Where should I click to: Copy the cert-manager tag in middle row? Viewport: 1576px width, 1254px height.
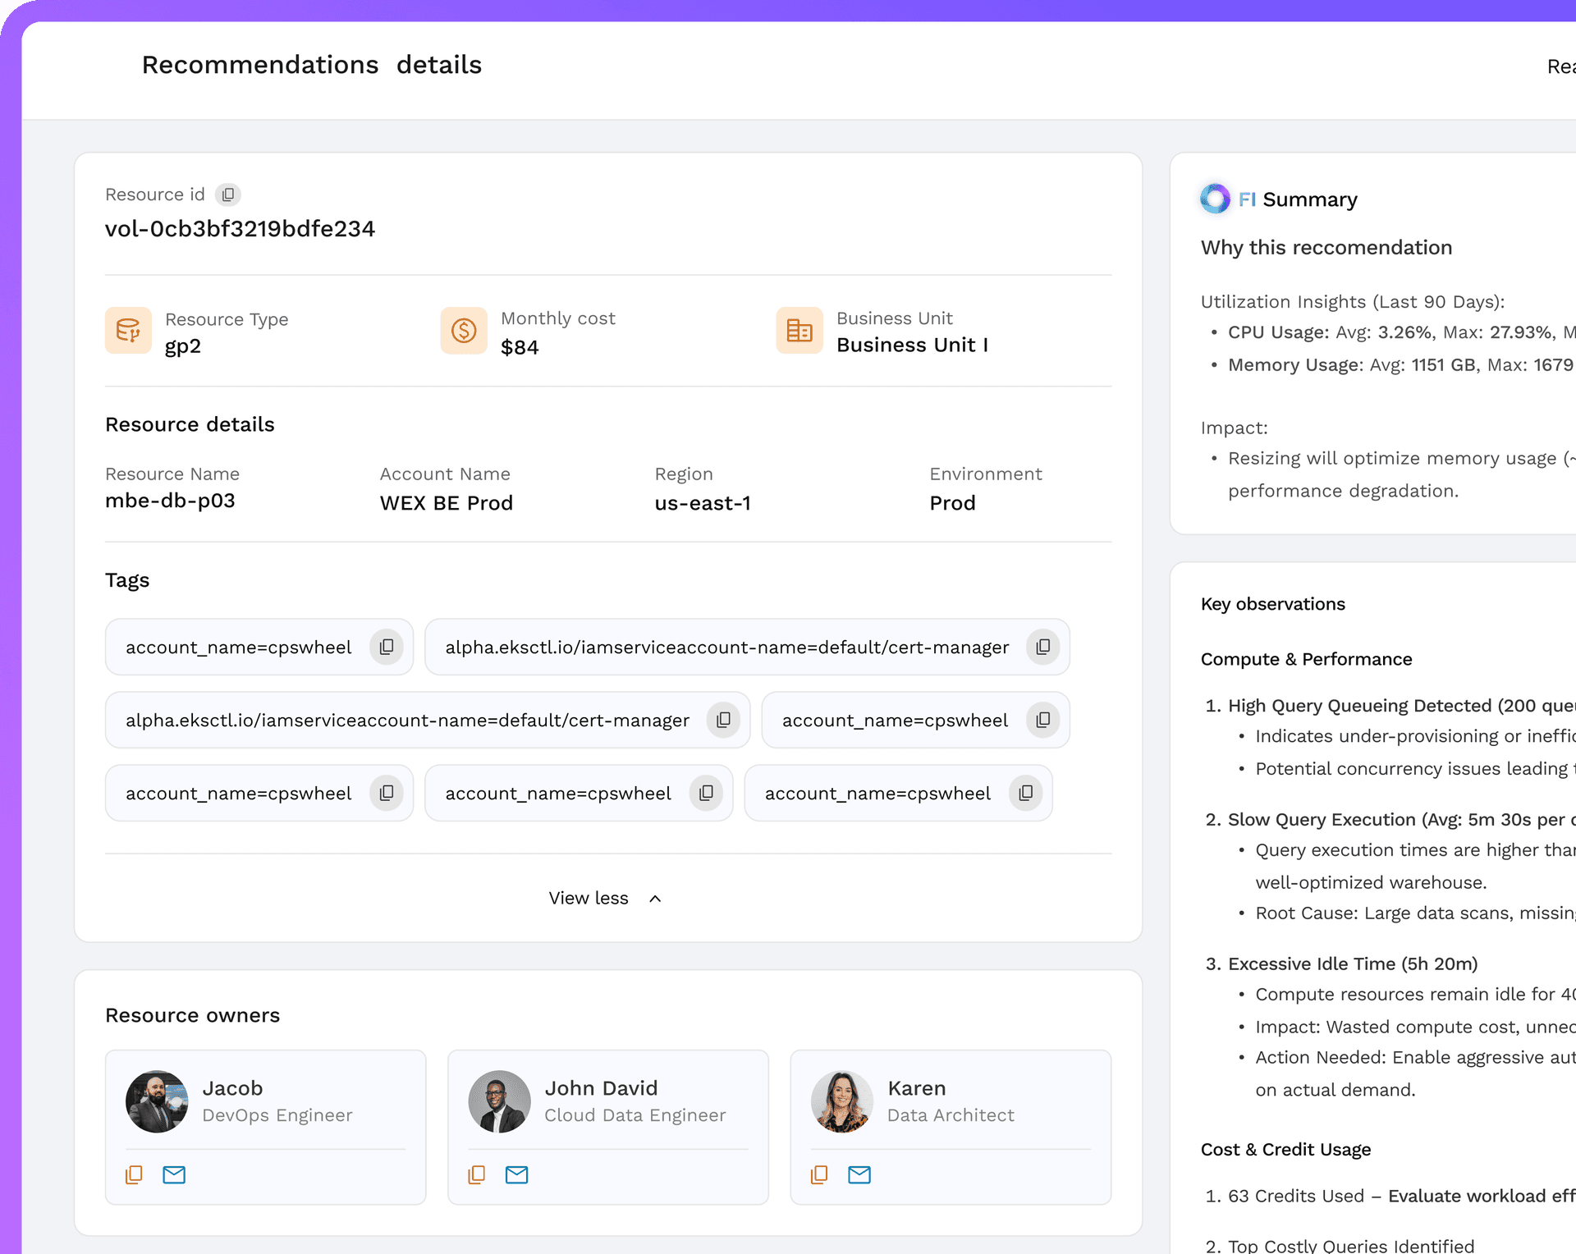pos(723,720)
